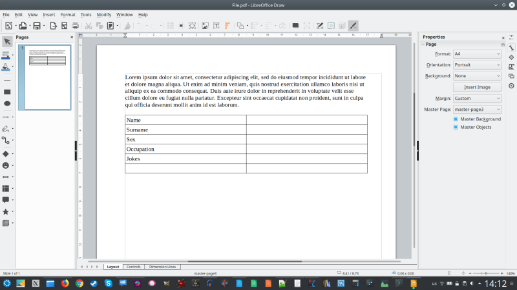Open the Margin dropdown
The image size is (517, 290).
(x=477, y=99)
